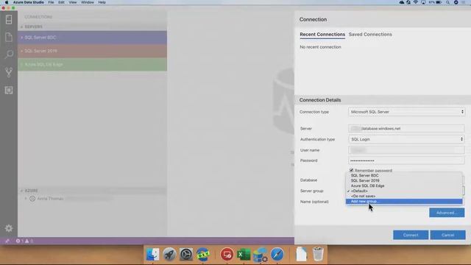Expand the Anna Thomas Azure account
471x265 pixels.
point(26,199)
